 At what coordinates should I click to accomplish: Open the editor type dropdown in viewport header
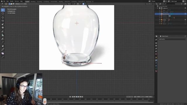click(2, 4)
